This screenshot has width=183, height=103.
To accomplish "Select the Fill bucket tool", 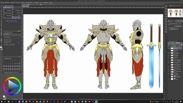I will tap(1, 33).
